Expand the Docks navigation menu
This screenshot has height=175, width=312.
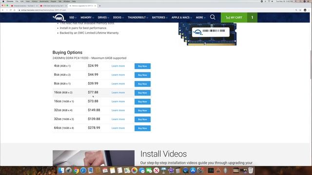(118, 17)
